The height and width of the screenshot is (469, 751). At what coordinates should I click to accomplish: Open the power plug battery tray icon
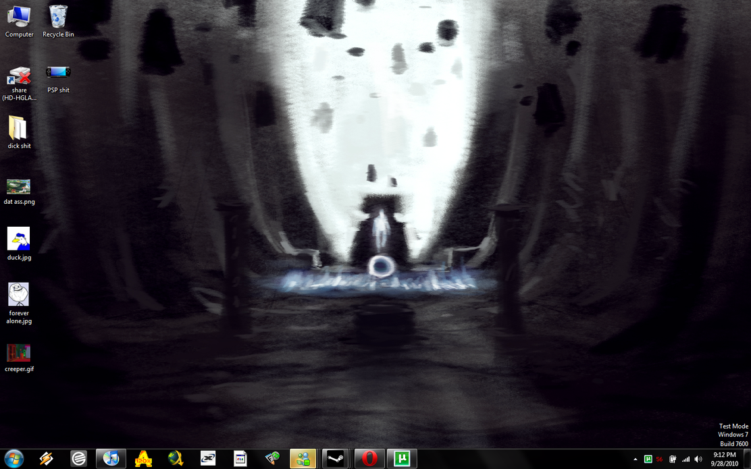click(x=673, y=460)
